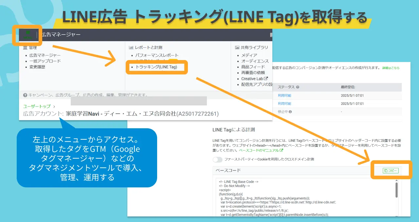The height and width of the screenshot is (222, 419).
Task: Click the ベースコード panel heading
Action: pyautogui.click(x=228, y=170)
